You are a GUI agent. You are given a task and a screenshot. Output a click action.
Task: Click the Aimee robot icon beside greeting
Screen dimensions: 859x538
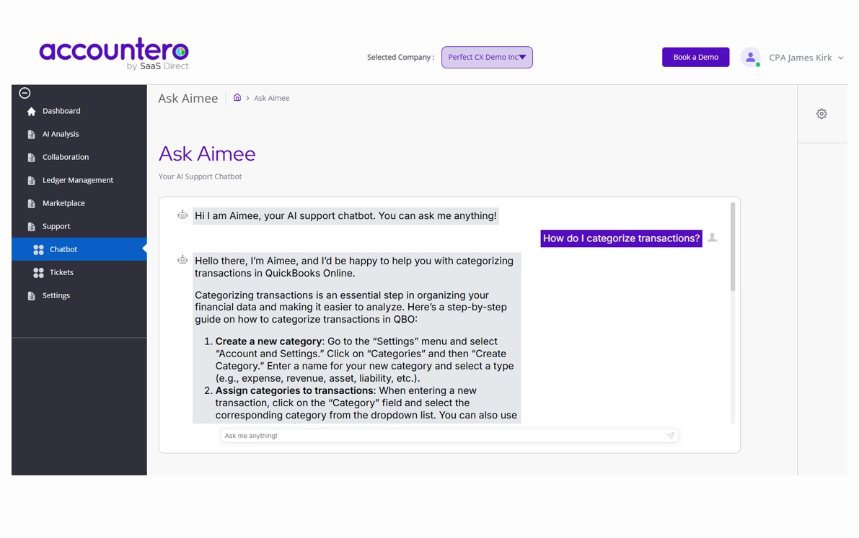(x=182, y=215)
